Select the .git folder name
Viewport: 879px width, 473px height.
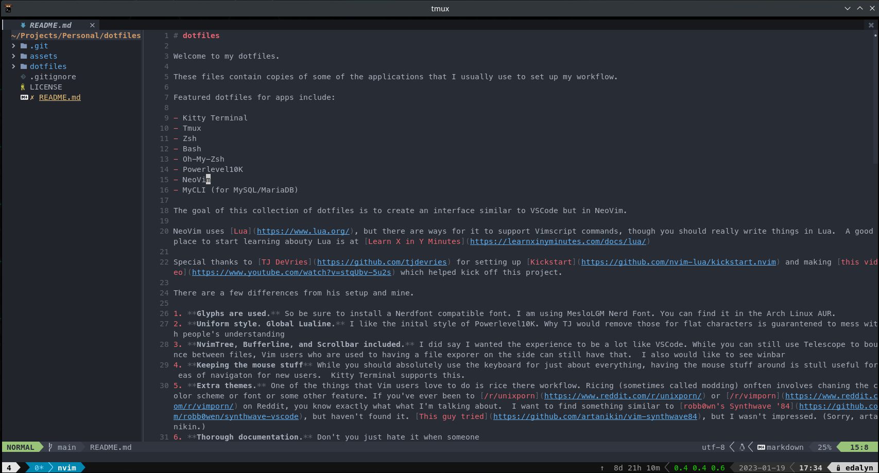pyautogui.click(x=39, y=46)
